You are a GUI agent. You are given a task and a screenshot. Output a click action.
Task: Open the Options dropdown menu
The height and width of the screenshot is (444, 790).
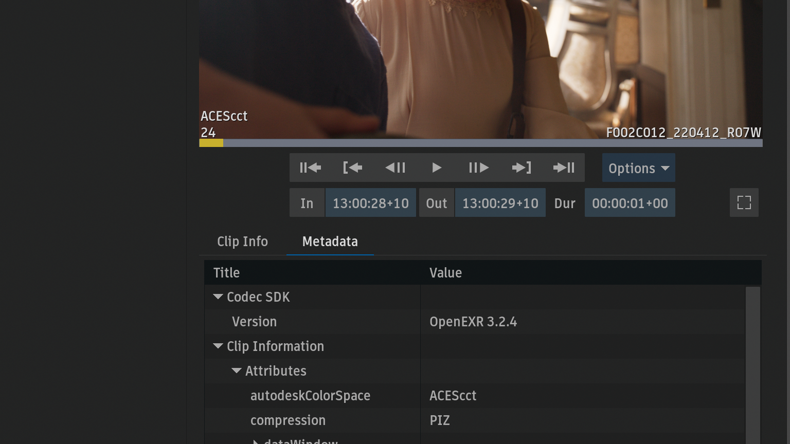click(x=638, y=168)
